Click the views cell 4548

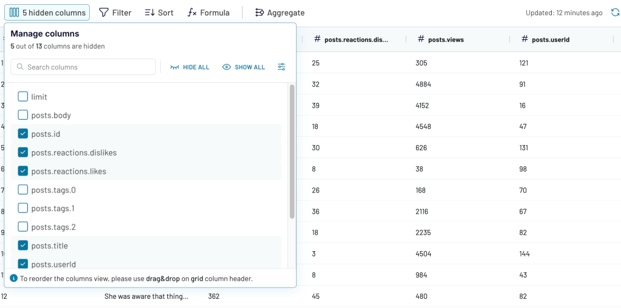423,126
